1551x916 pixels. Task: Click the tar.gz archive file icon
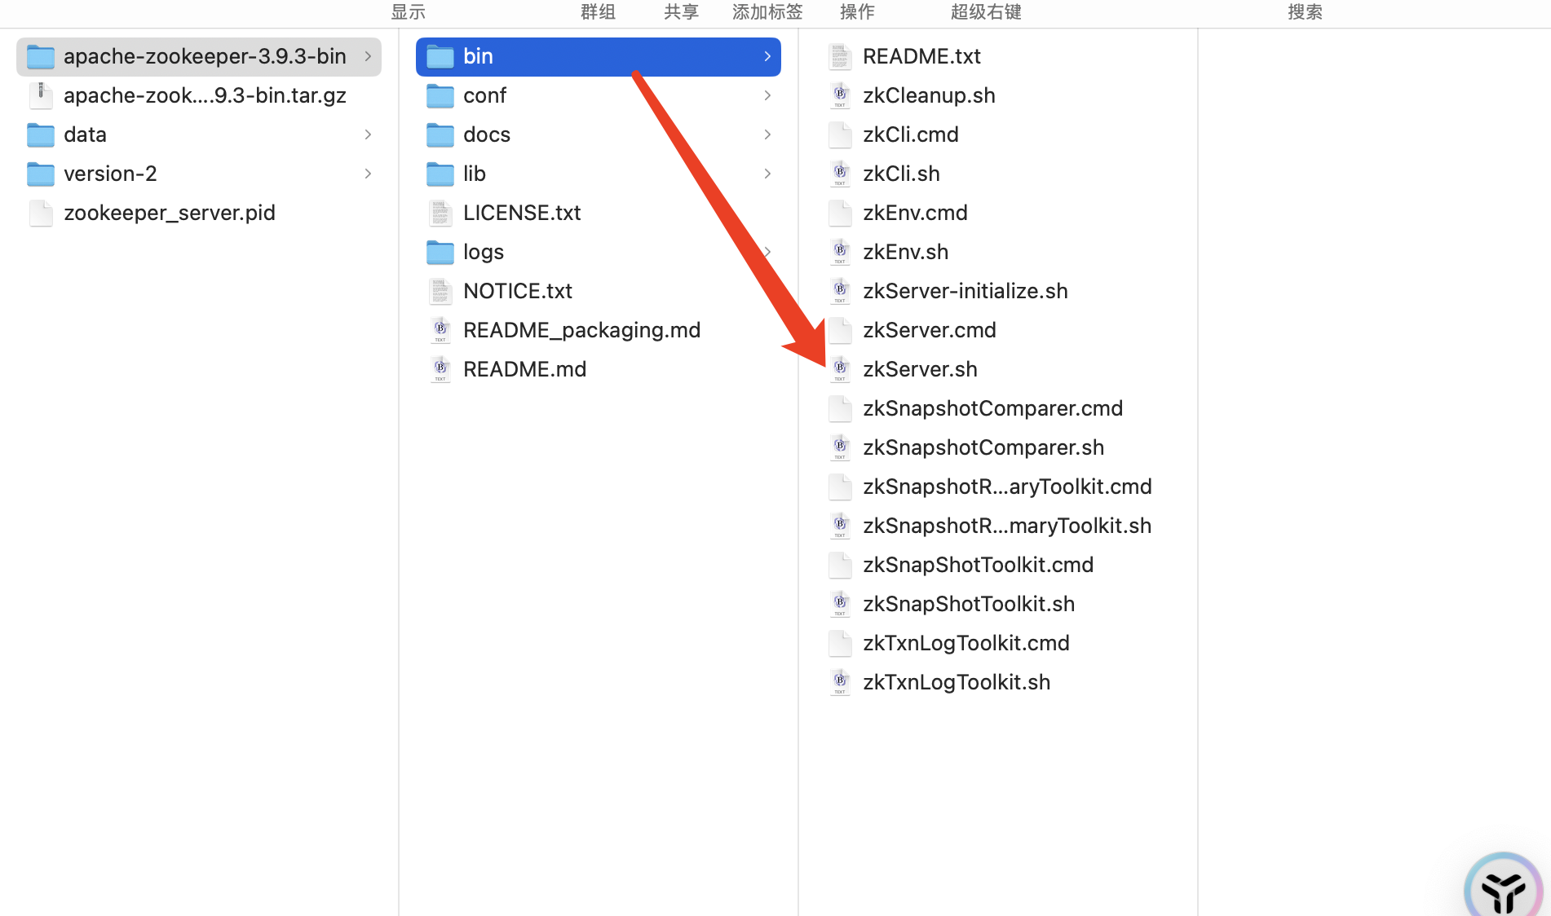pyautogui.click(x=40, y=96)
